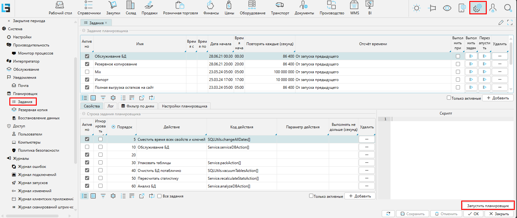Open the Настройки планировщика tab
Image resolution: width=517 pixels, height=218 pixels.
click(184, 106)
